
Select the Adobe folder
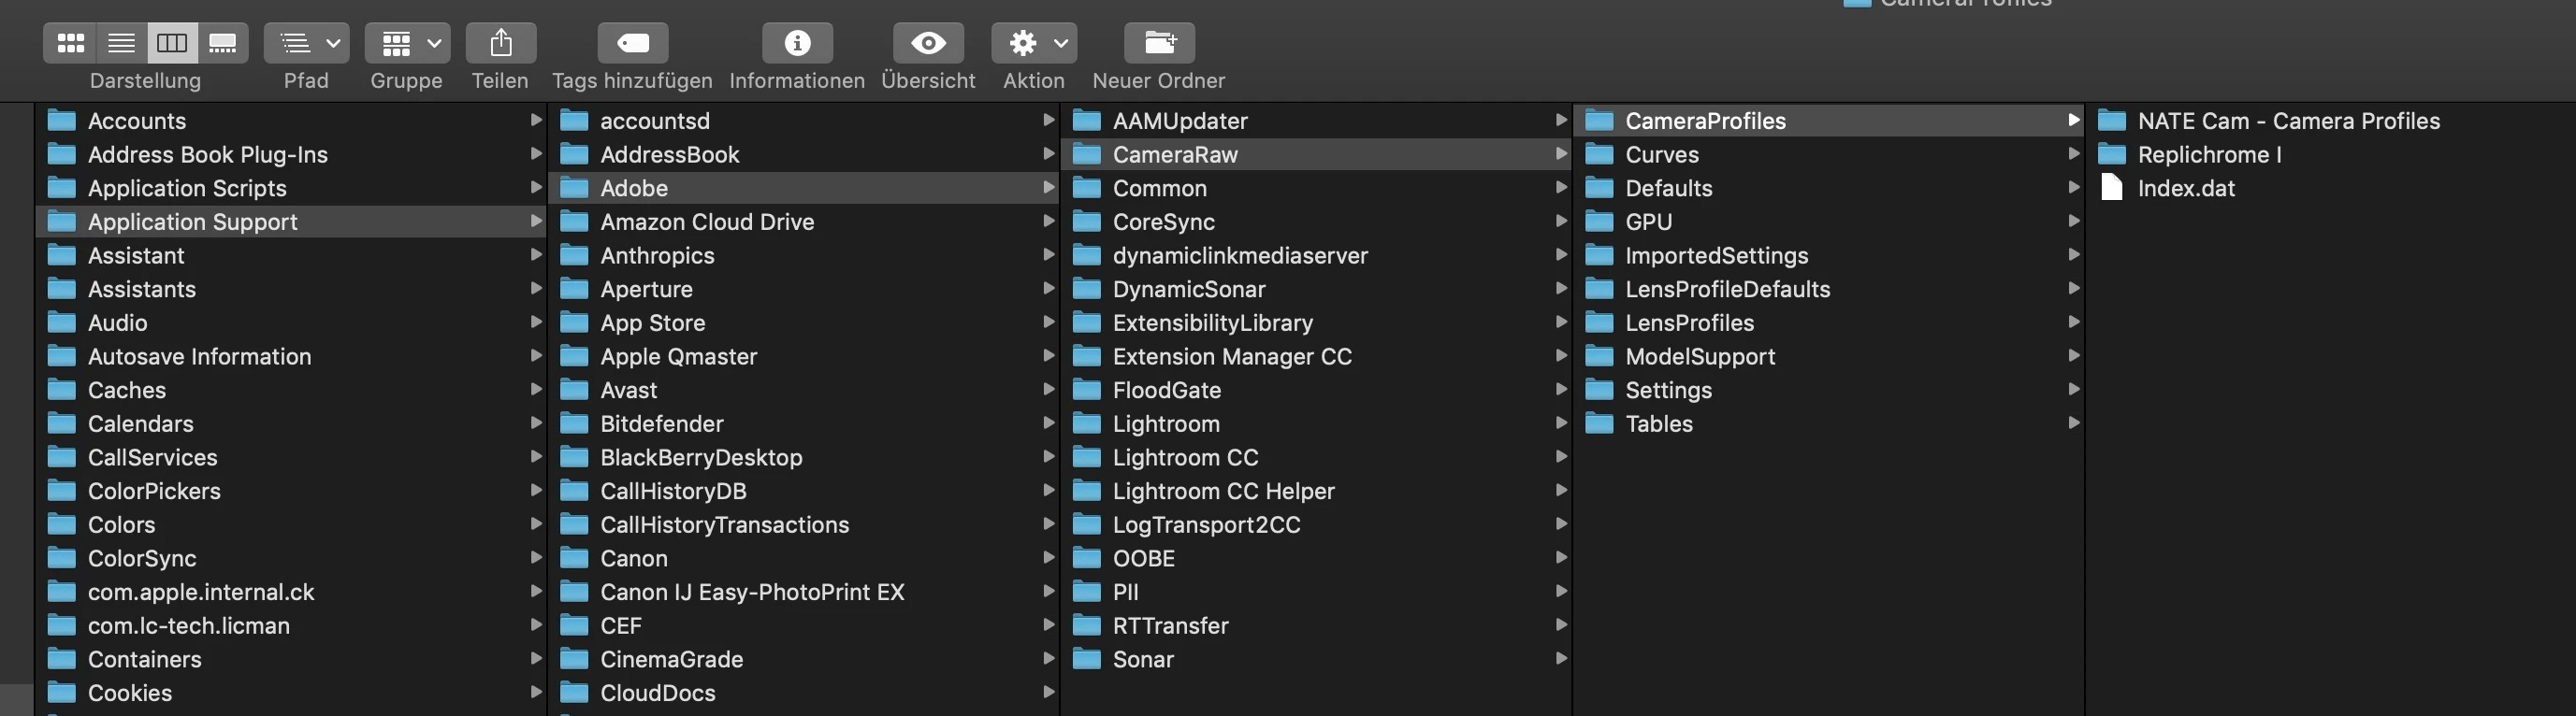(804, 188)
